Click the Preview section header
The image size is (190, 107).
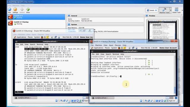click(x=162, y=16)
